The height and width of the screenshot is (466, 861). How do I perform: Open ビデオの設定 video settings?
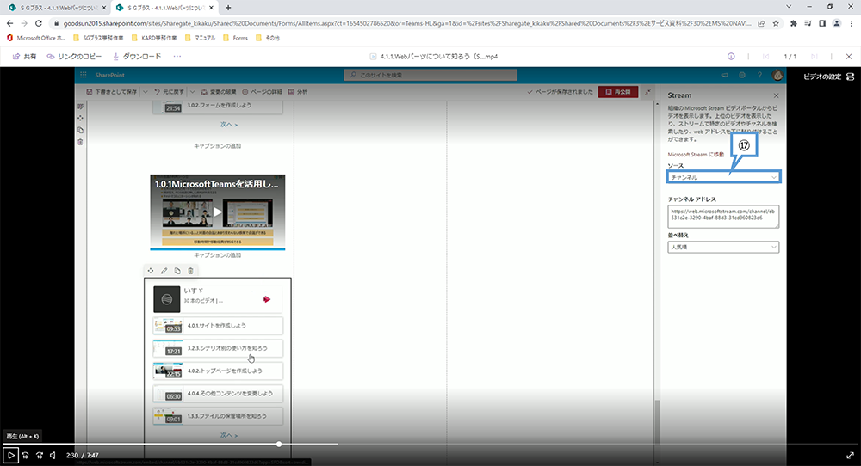[828, 77]
